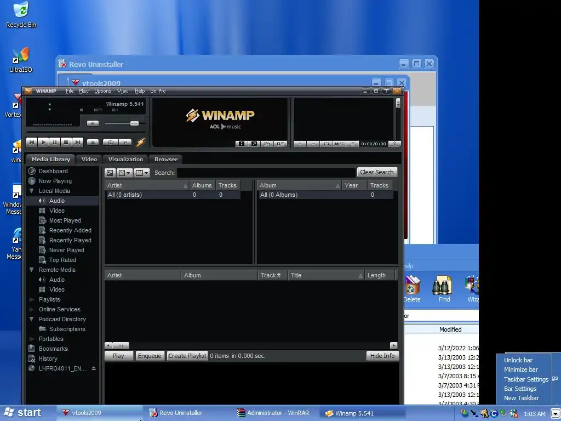The image size is (561, 421).
Task: Click the song seek progress bar
Action: pos(85,133)
